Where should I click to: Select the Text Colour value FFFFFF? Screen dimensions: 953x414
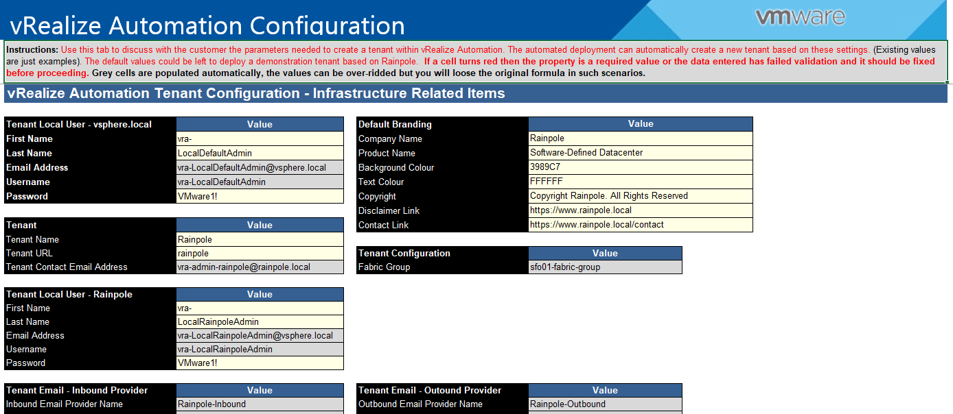click(641, 182)
